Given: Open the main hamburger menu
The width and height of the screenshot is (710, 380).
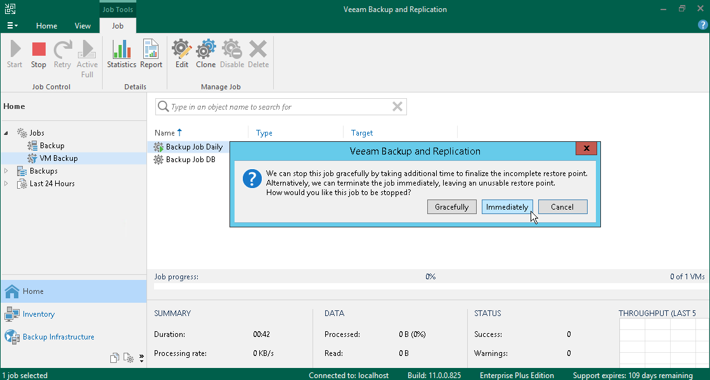Looking at the screenshot, I should click(12, 26).
